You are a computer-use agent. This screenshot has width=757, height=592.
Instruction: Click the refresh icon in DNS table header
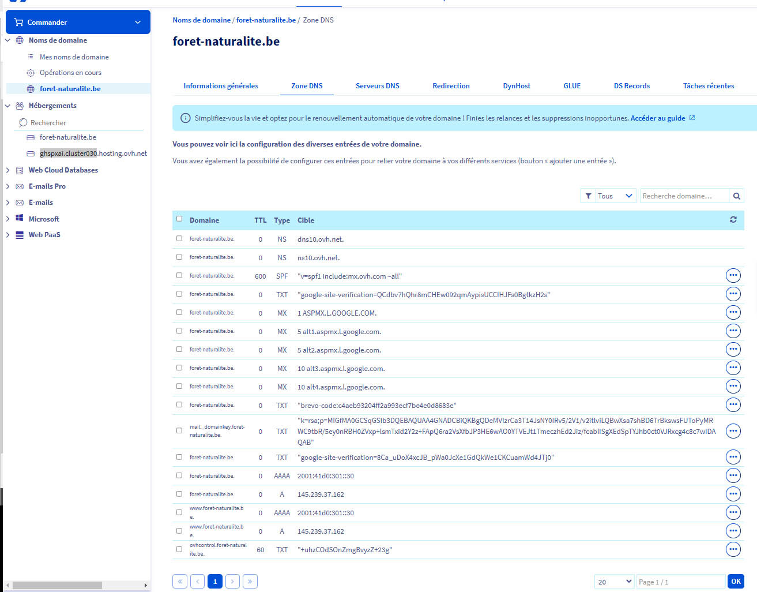coord(733,220)
